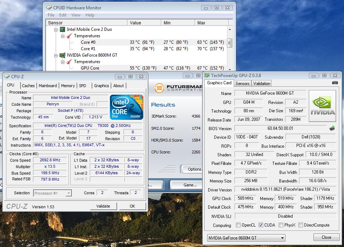Open the Help menu in Hardware Monitor

point(90,15)
